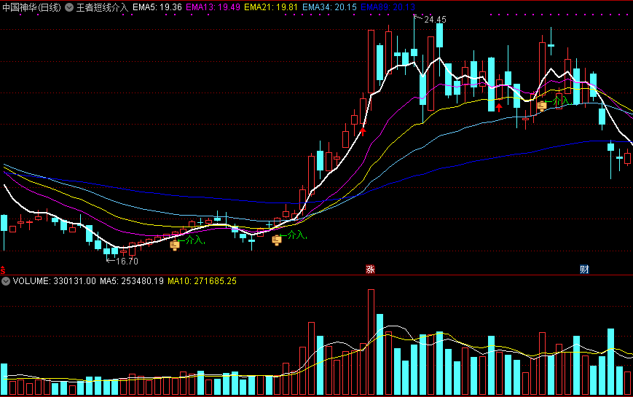Open the dropdown arrow beside 王者短线介入

[x=69, y=7]
